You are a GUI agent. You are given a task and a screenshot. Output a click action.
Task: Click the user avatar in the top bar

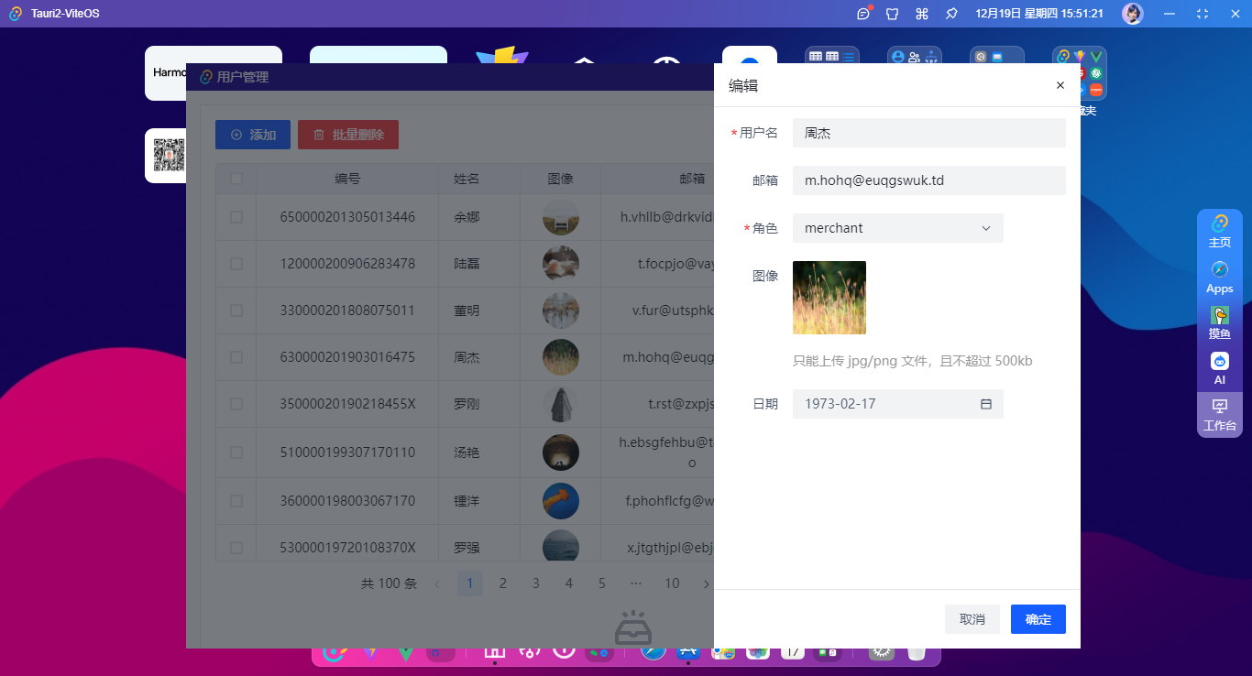pos(1133,14)
